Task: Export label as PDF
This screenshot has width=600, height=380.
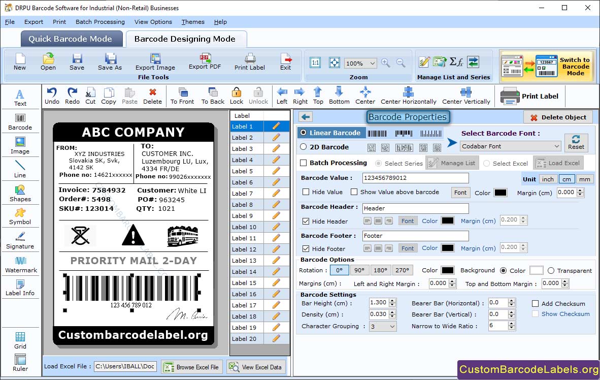Action: (x=205, y=61)
